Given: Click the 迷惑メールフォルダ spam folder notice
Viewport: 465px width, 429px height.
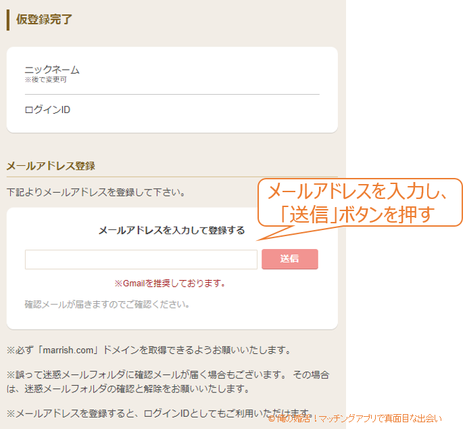Looking at the screenshot, I should [168, 382].
